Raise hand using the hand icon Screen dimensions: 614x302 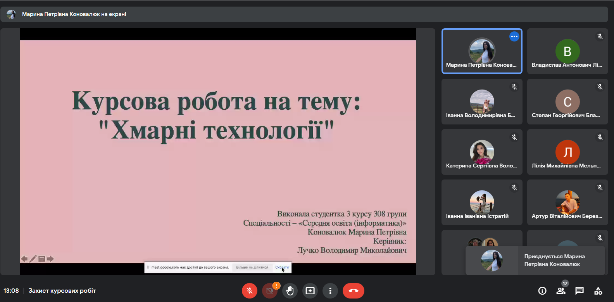pos(290,291)
